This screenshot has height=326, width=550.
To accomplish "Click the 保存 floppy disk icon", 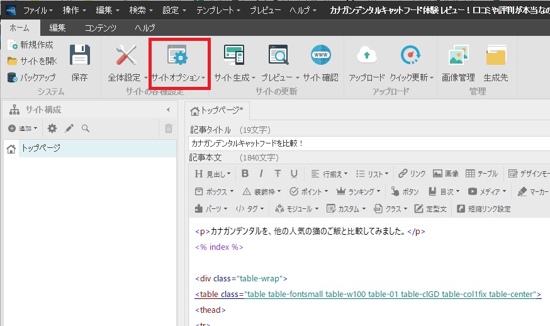I will (80, 55).
